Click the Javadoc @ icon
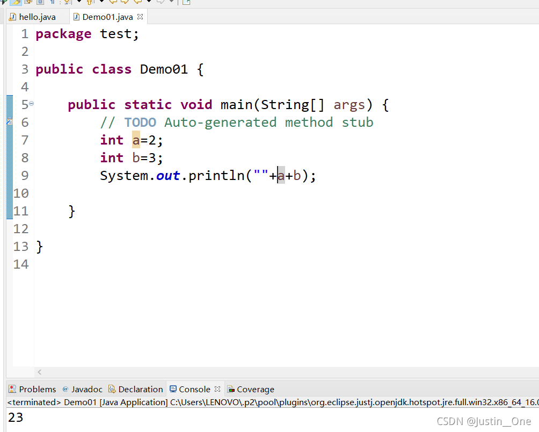 (65, 389)
